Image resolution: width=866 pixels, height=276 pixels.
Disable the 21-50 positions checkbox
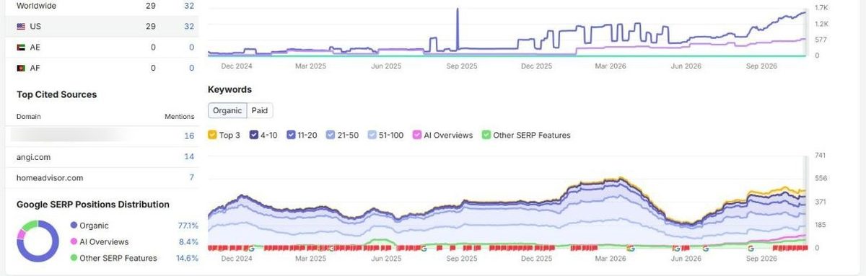point(330,135)
